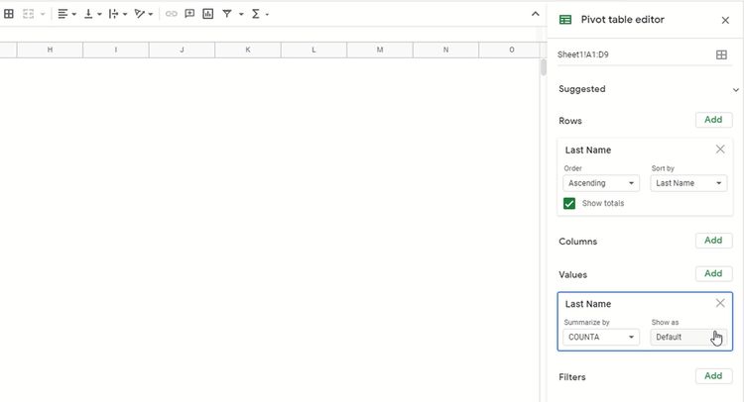This screenshot has width=744, height=402.
Task: Edit the Sheet1!A1:D9 data range field
Action: [634, 54]
